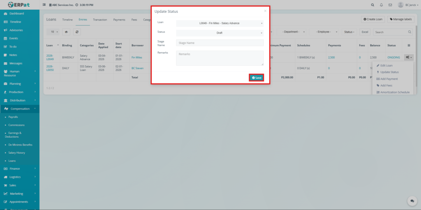Choose Edit Loan from the context menu
The width and height of the screenshot is (421, 210).
coord(384,65)
